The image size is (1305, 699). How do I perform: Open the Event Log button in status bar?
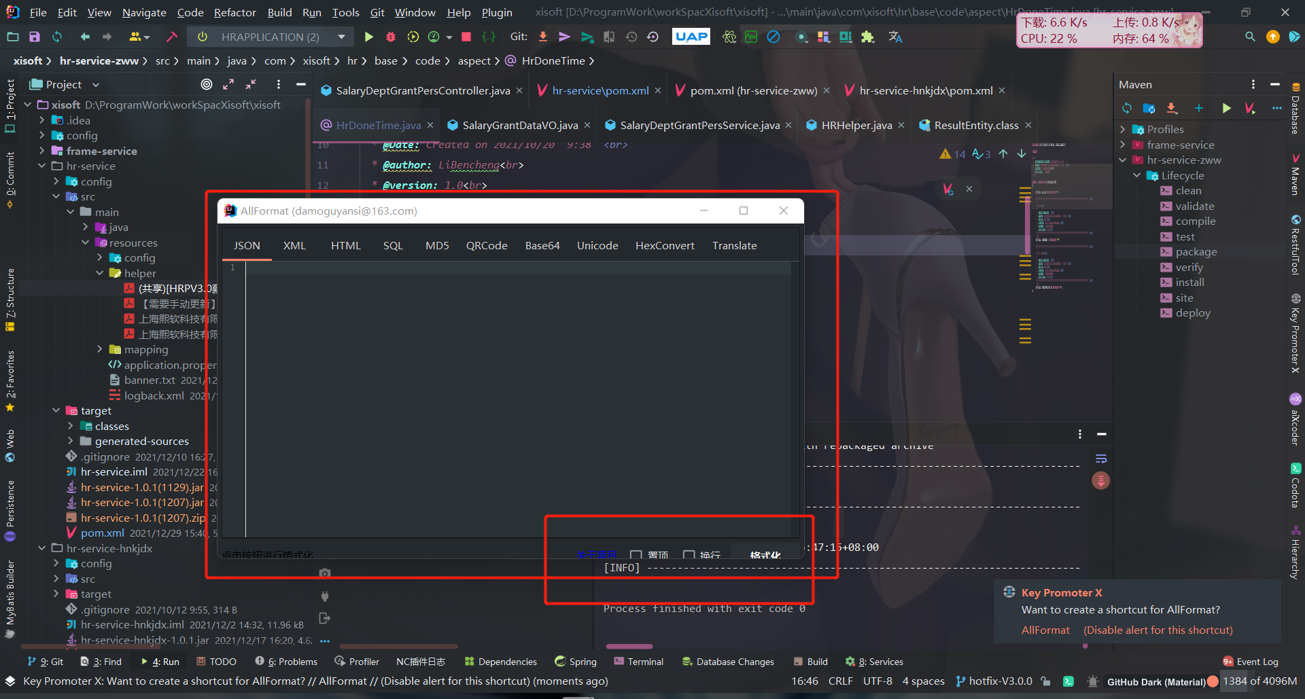tap(1250, 661)
